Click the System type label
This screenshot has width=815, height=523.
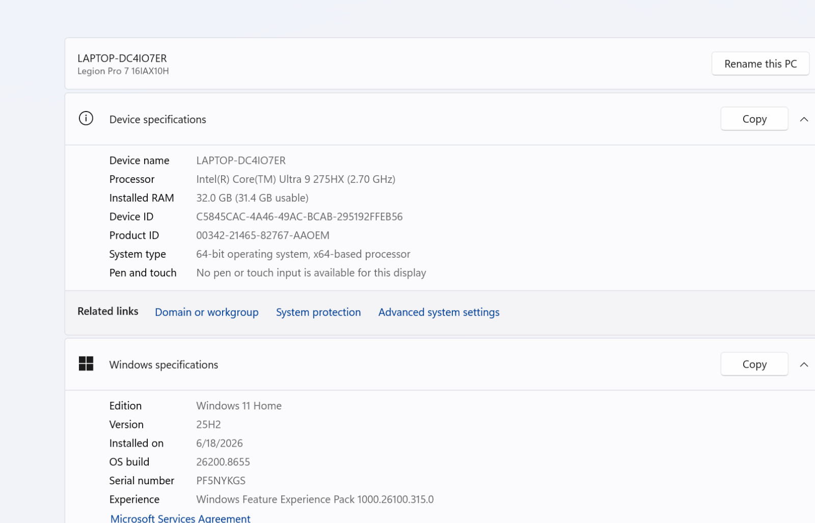point(138,254)
